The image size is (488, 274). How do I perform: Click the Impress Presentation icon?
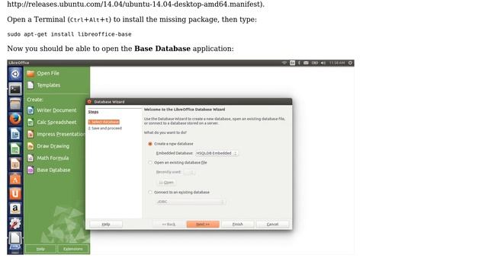click(x=30, y=134)
